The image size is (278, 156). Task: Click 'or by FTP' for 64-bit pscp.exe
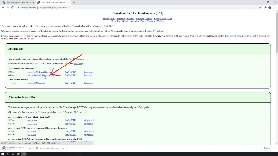coord(71,135)
